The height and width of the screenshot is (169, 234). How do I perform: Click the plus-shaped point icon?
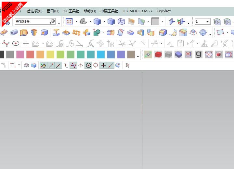[x=26, y=43]
